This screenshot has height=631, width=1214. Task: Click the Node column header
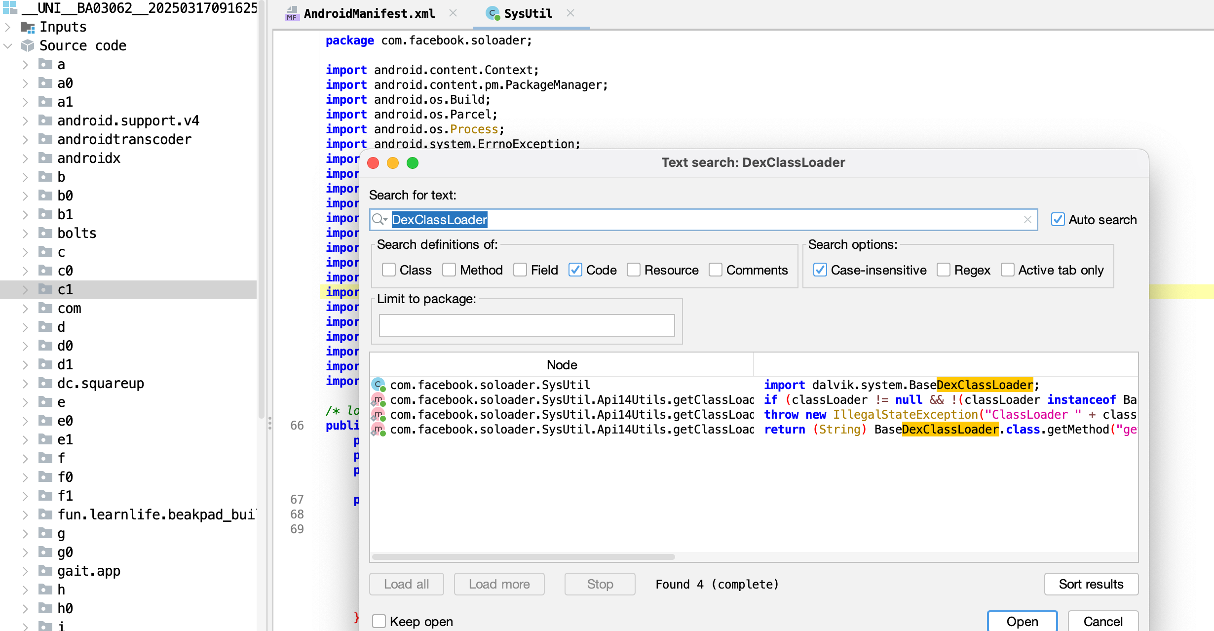[562, 365]
